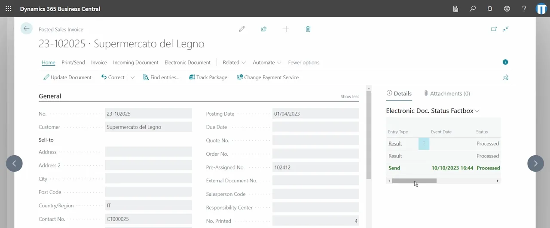Click the Due Date field

(316, 127)
